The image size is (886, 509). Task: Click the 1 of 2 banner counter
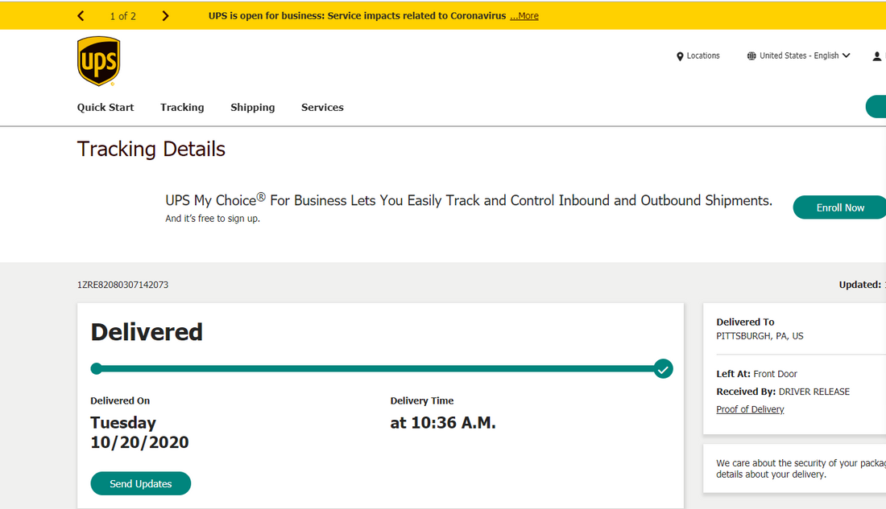coord(122,16)
